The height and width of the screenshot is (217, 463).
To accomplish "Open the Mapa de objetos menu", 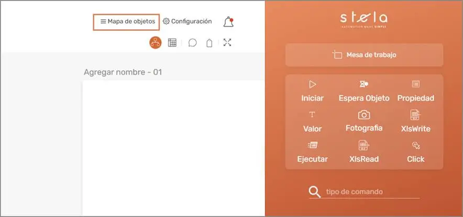I will [127, 22].
